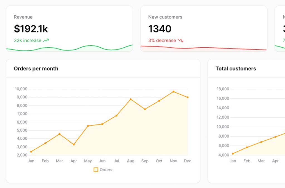Click the 1340 new customers figure
Viewport: 285px width, 188px height.
pos(160,29)
